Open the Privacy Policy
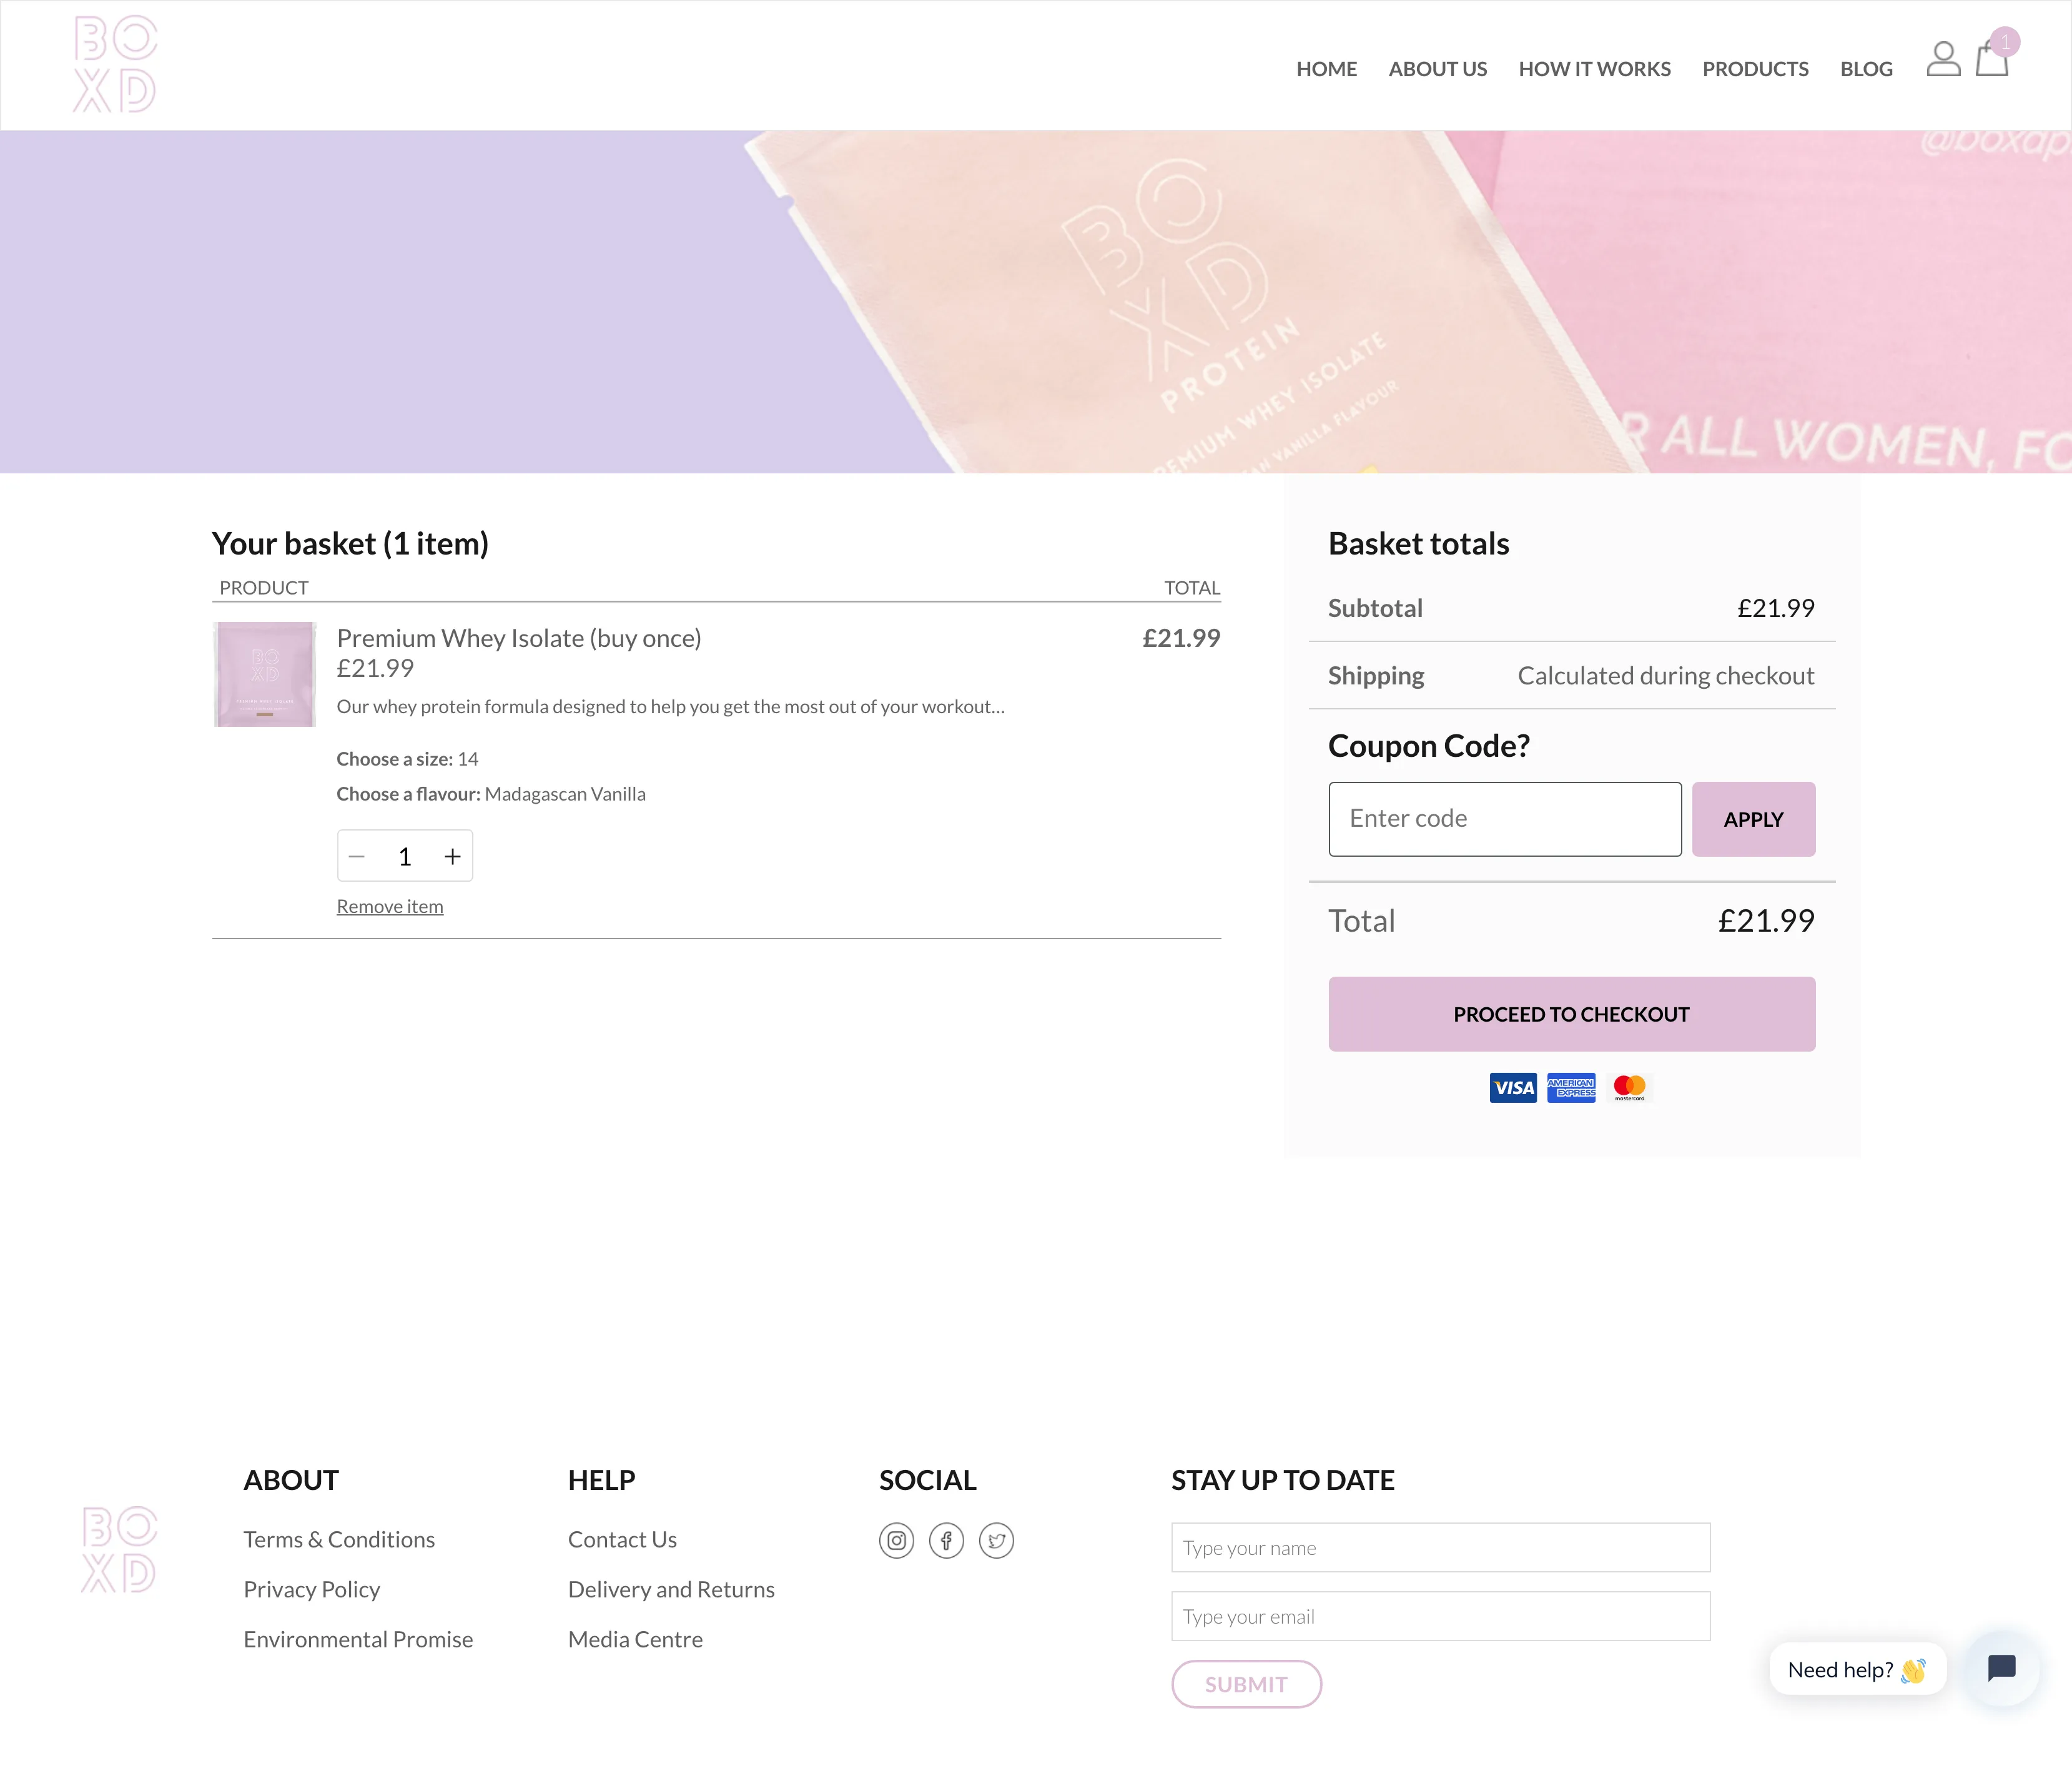 312,1589
